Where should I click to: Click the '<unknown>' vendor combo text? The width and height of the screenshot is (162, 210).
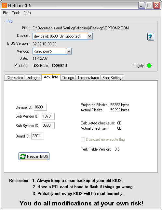pos(43,51)
